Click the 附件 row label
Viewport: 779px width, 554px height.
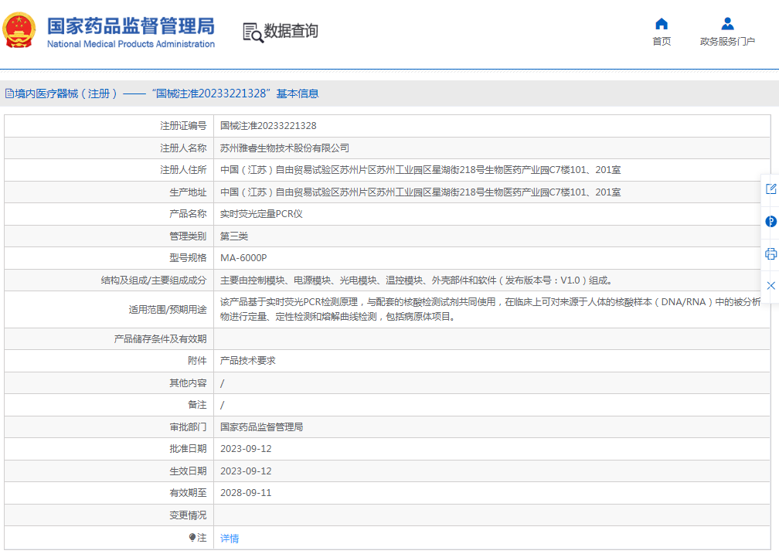point(197,361)
